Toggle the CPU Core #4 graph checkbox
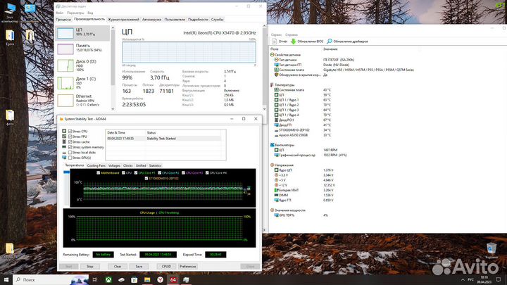 pos(207,173)
